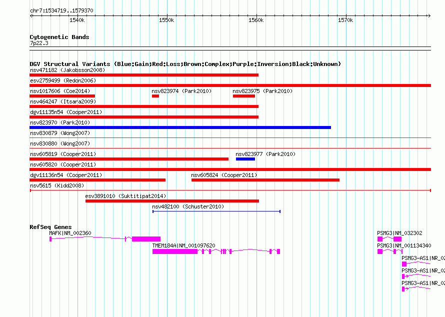Click the red bar under esv3891010

pos(172,201)
